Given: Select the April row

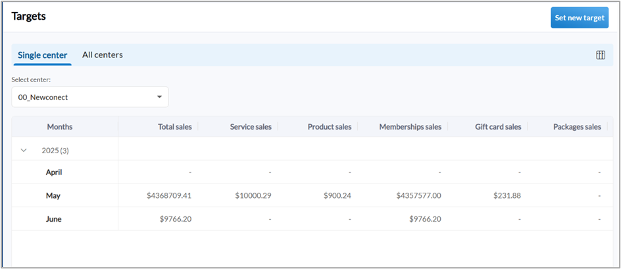Looking at the screenshot, I should tap(54, 172).
